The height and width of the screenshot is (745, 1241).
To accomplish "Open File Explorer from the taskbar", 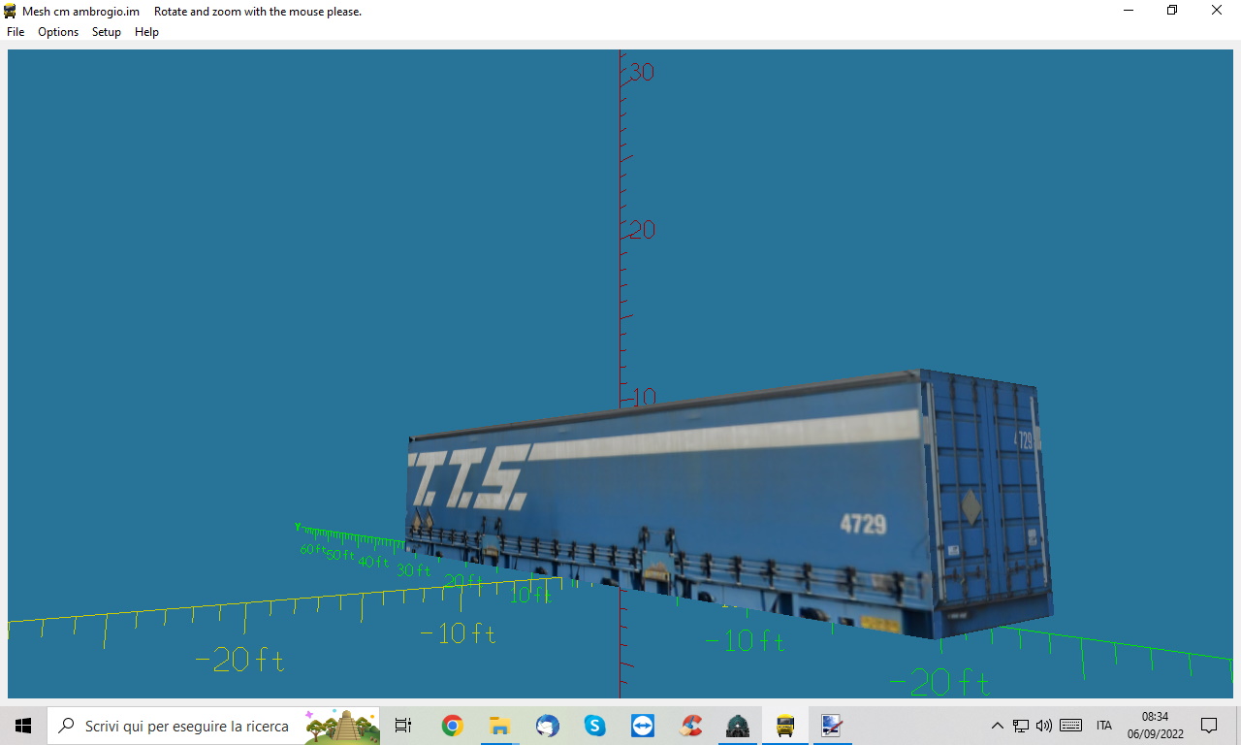I will [x=499, y=726].
